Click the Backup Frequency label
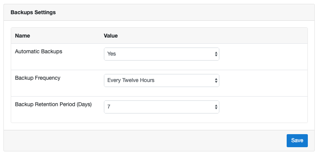This screenshot has height=156, width=319. pos(38,78)
